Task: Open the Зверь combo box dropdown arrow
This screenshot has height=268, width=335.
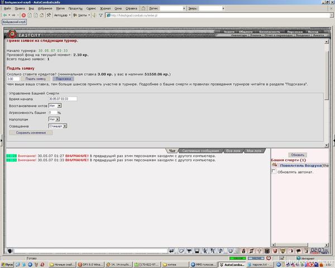Action: (x=223, y=8)
